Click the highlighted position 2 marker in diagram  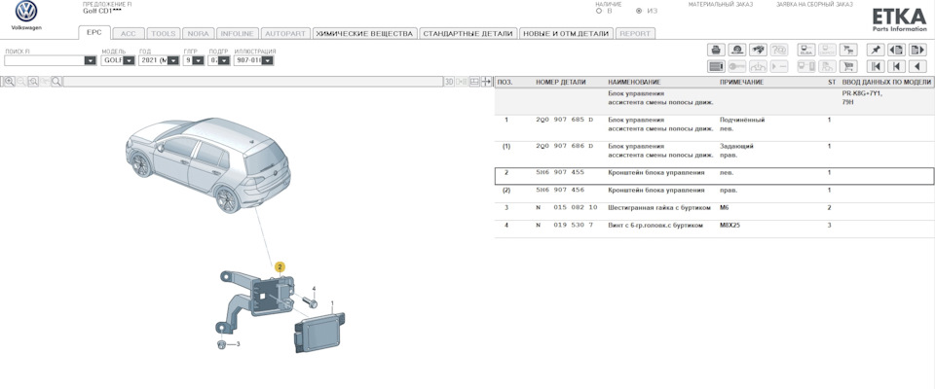(280, 266)
